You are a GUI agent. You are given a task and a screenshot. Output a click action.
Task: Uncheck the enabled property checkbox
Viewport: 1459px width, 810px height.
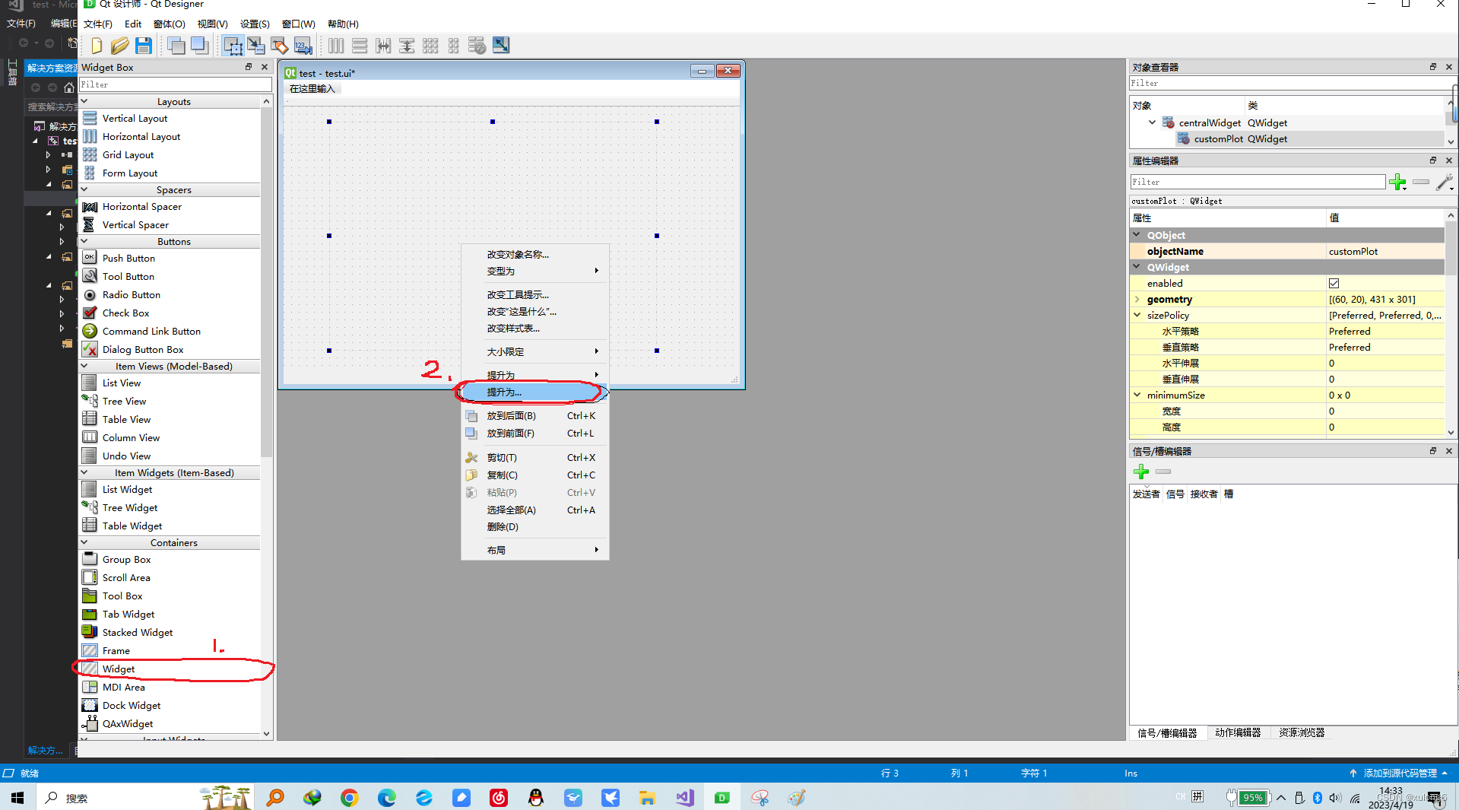[1334, 283]
